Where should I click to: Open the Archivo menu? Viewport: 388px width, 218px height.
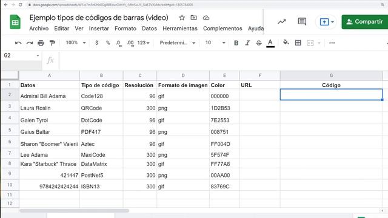pyautogui.click(x=39, y=28)
